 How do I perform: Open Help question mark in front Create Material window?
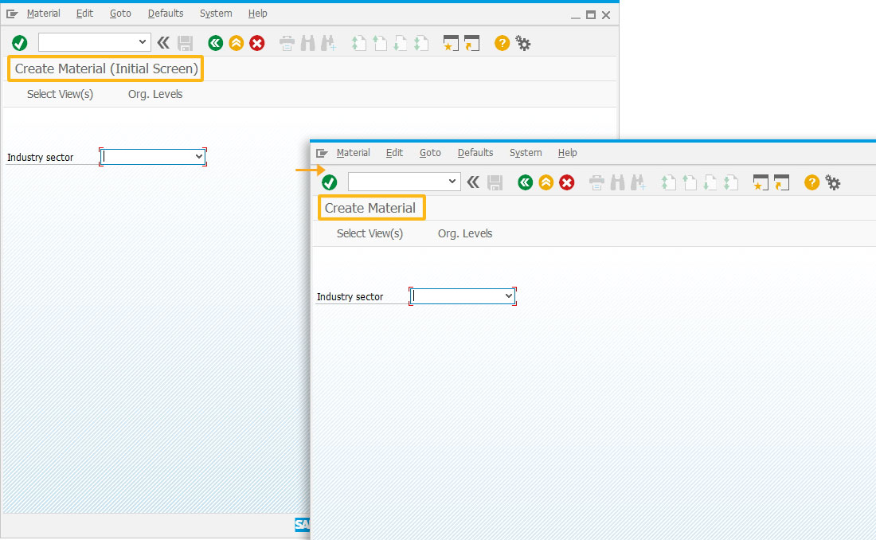coord(811,182)
